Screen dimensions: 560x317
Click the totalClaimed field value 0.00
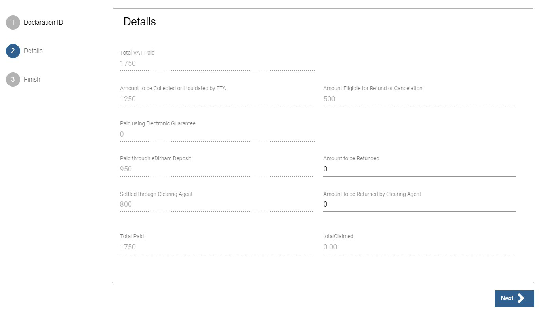tap(330, 247)
